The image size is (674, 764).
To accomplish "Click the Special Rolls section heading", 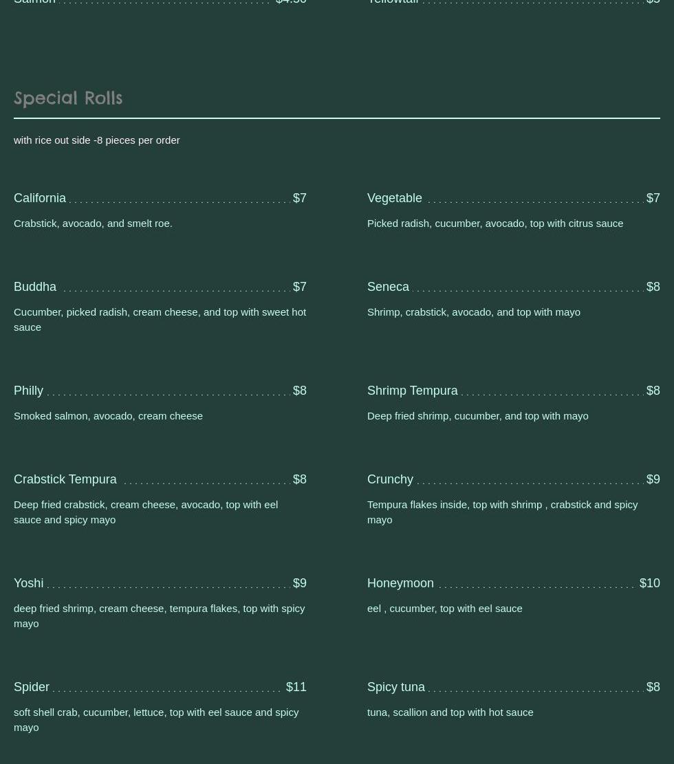I will [x=68, y=98].
